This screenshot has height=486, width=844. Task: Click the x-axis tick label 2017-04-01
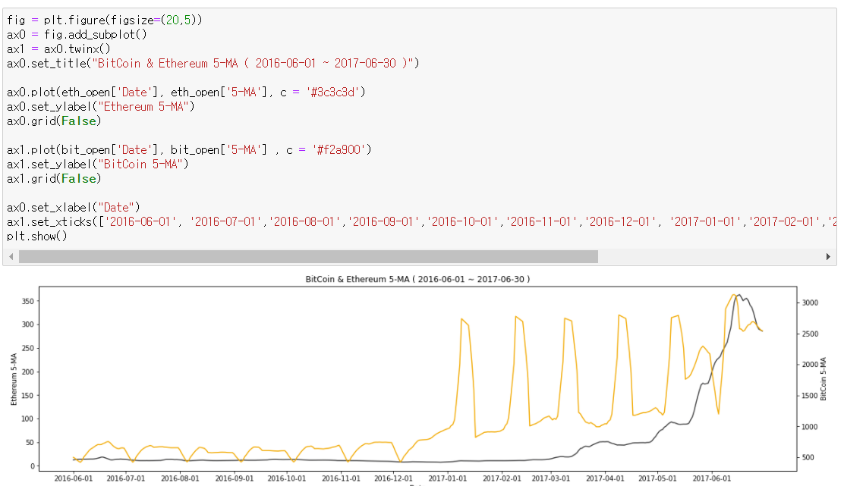point(605,478)
